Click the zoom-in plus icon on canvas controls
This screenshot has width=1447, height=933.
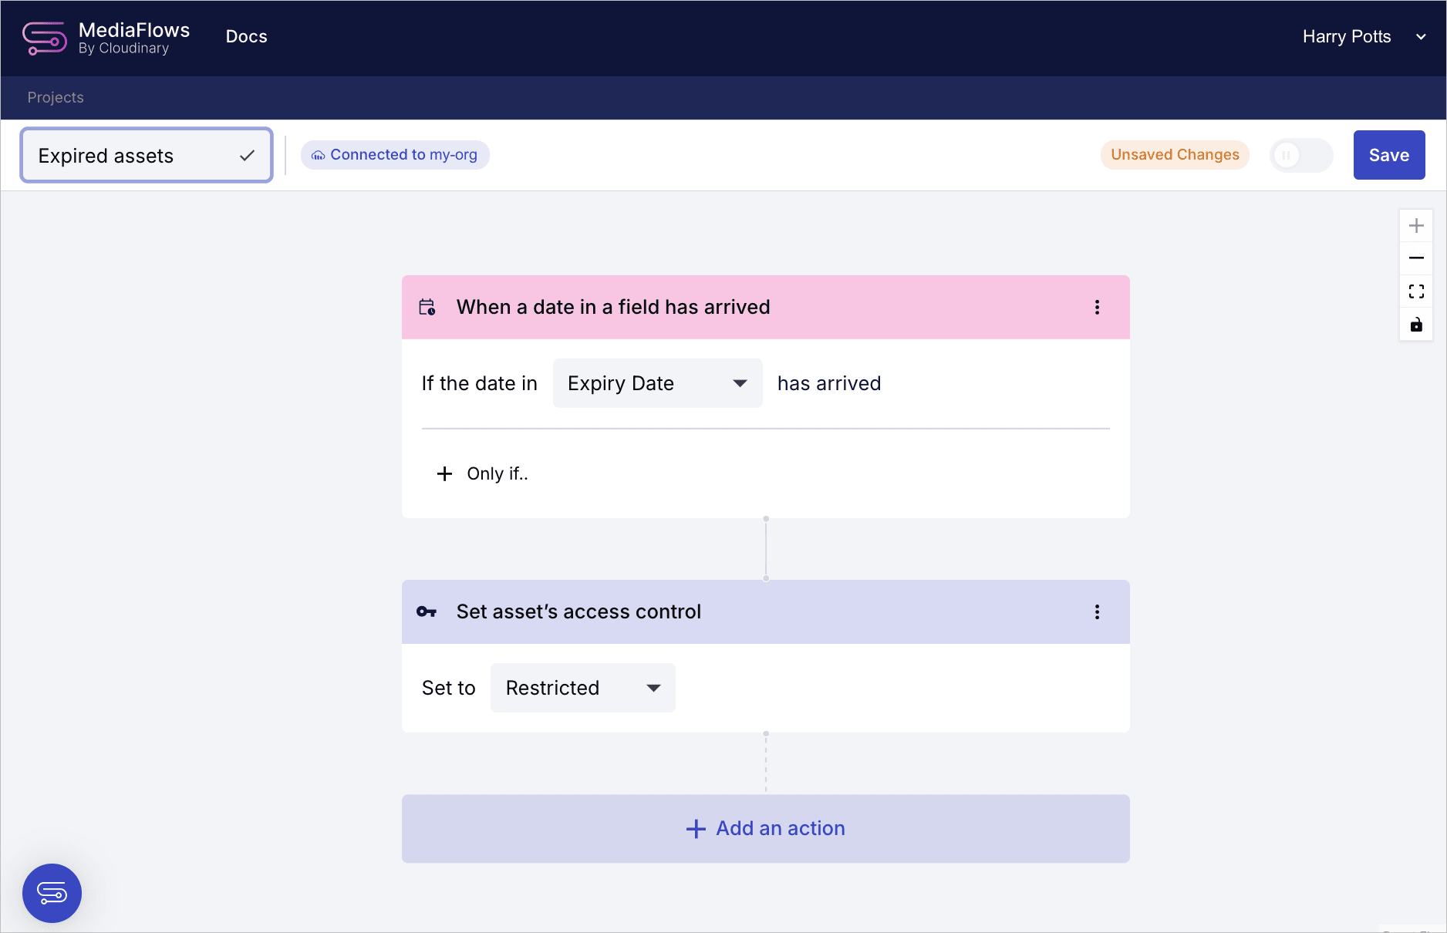pos(1416,225)
